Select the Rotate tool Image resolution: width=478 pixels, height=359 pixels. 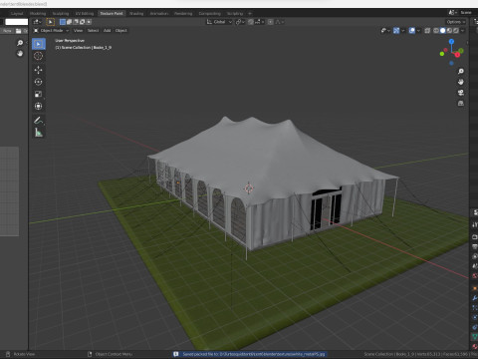[x=39, y=82]
